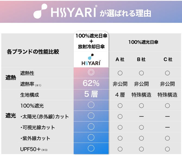Click B社's 特殊構造 cell

pos(141,95)
